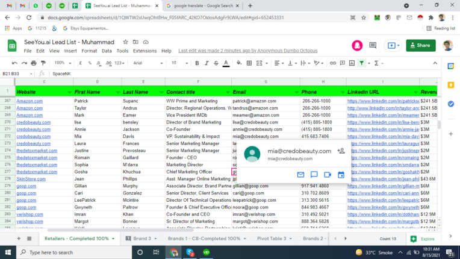460x259 pixels.
Task: Open vertical align dropdown
Action: (x=292, y=63)
